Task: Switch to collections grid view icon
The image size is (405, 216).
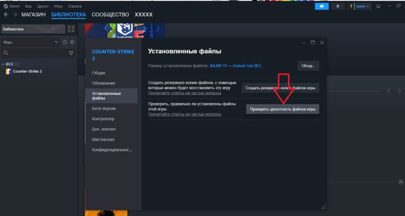Action: (71, 29)
